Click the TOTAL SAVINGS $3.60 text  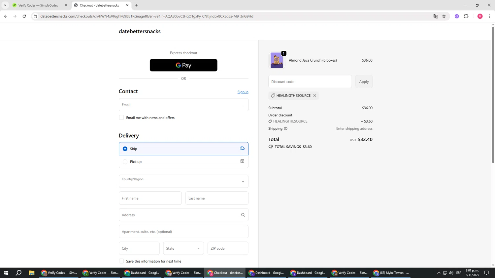[x=293, y=147]
